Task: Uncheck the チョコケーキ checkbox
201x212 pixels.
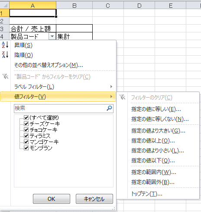Action: (26, 130)
